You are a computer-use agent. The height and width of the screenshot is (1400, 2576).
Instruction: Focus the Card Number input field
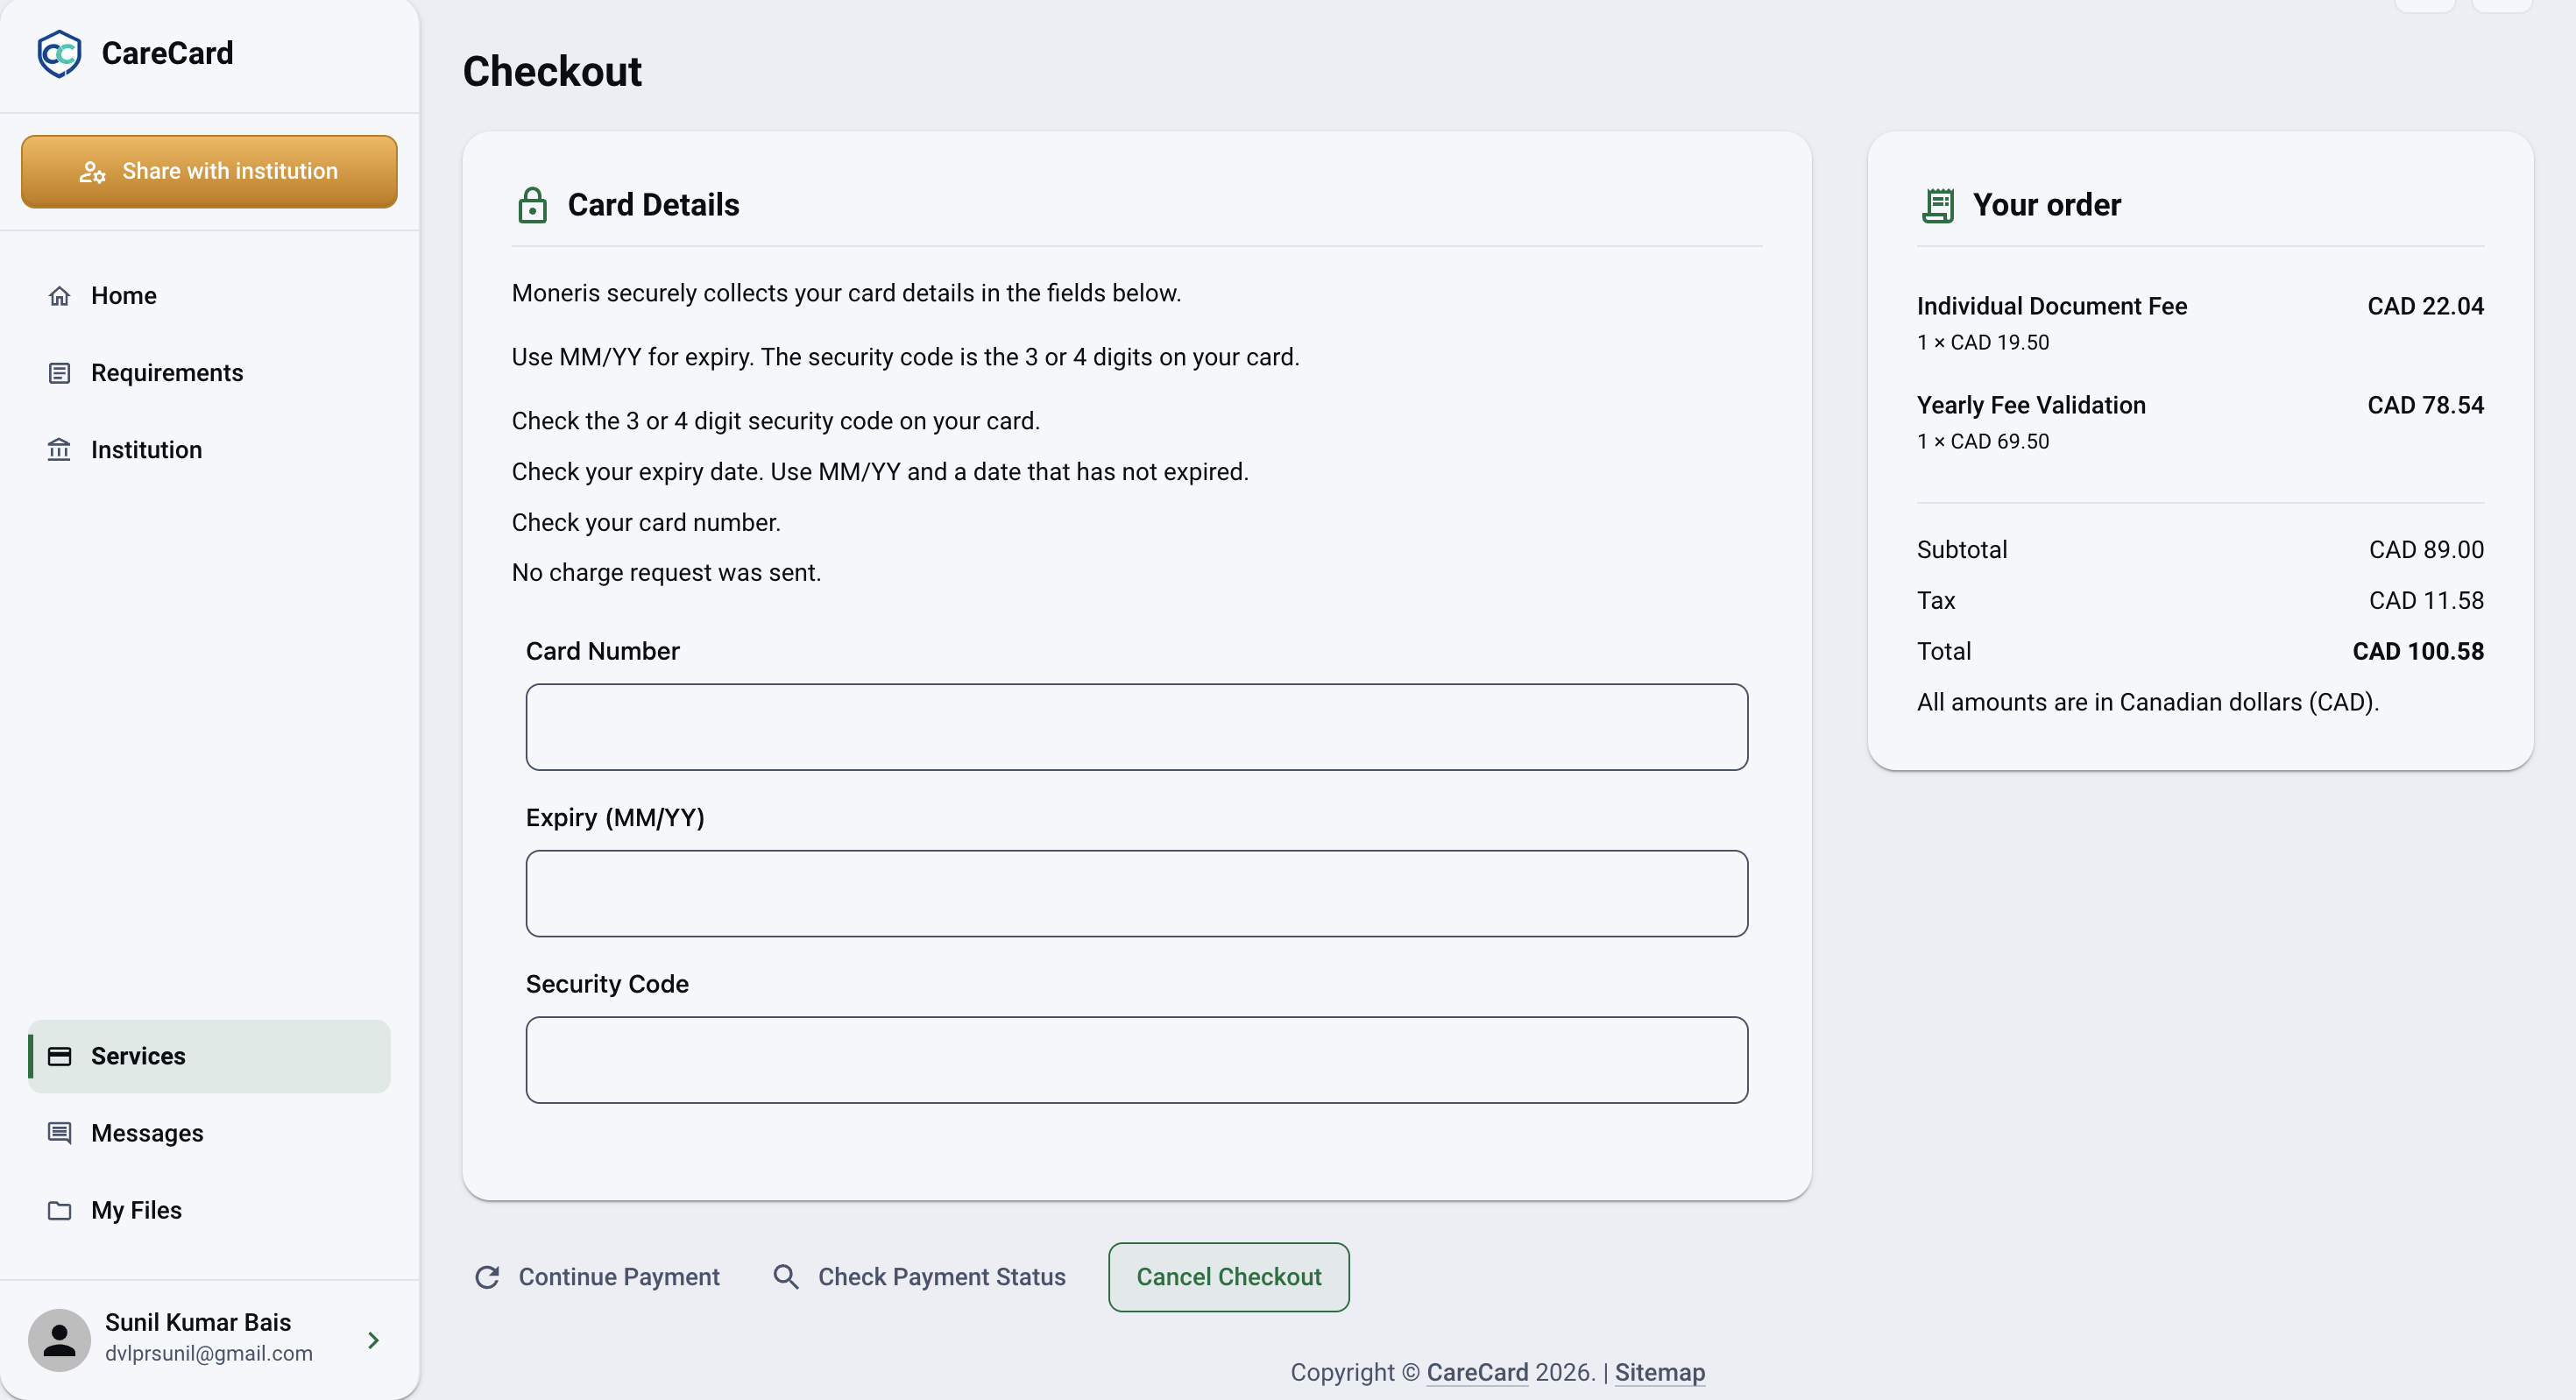[1136, 727]
